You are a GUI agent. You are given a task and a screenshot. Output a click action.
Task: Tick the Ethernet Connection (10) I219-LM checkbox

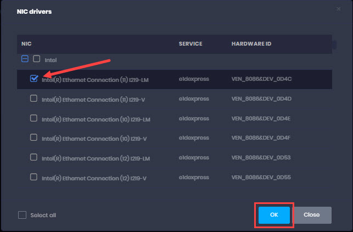point(34,118)
